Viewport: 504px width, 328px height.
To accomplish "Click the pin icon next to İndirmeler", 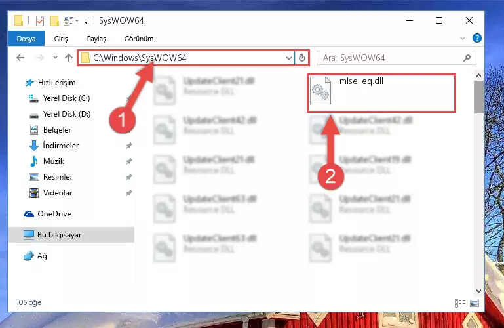I will pos(129,146).
